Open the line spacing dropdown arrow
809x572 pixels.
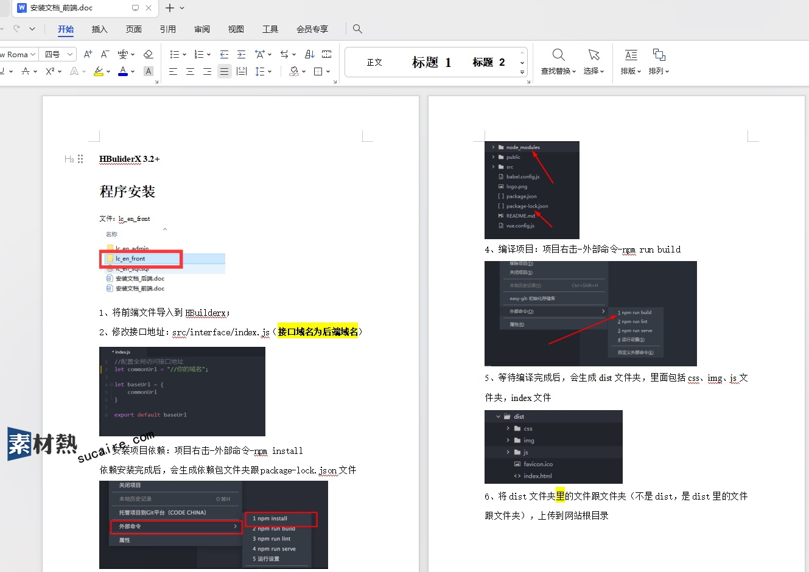(270, 71)
